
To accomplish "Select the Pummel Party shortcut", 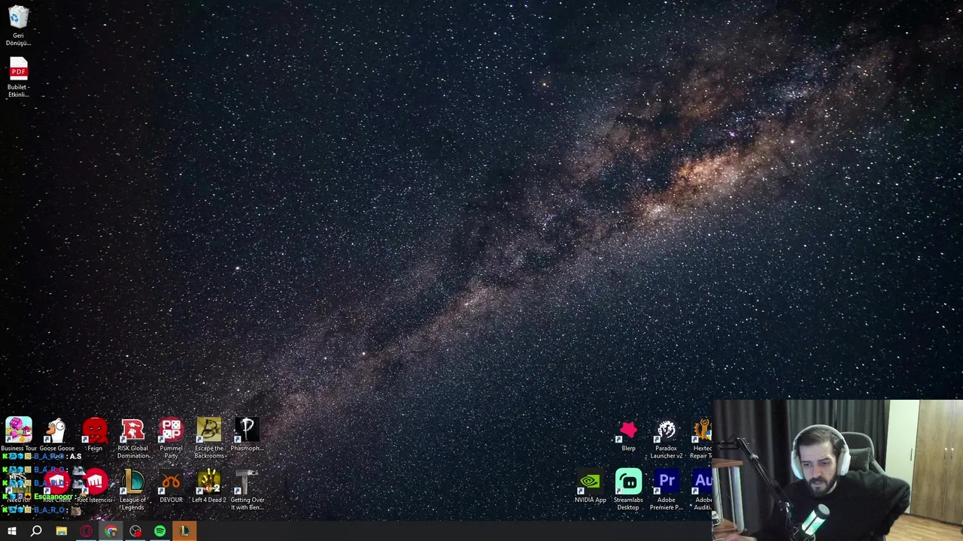I will coord(171,439).
